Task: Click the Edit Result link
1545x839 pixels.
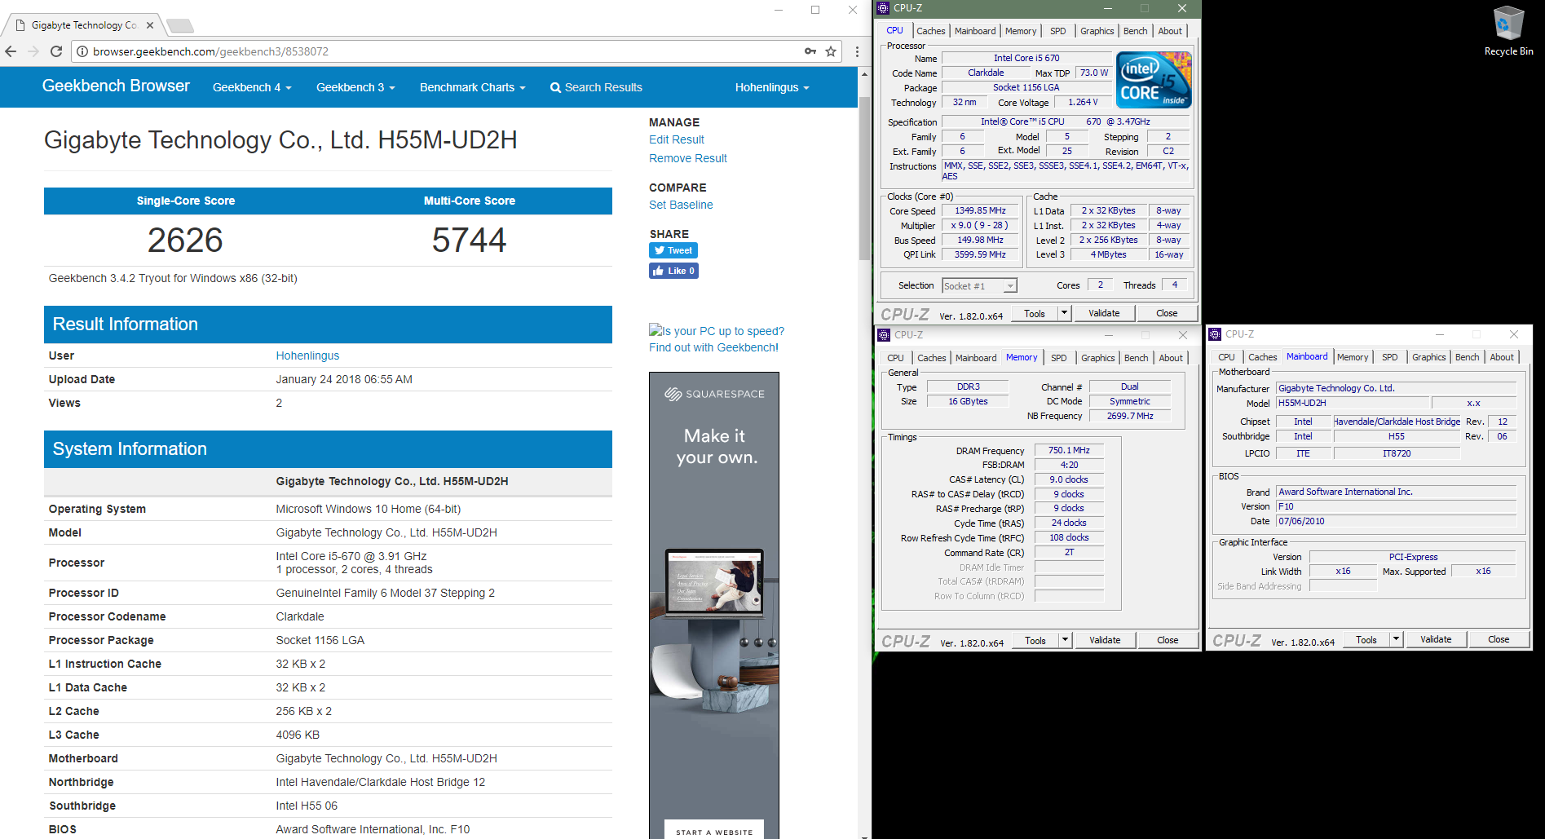Action: [677, 139]
